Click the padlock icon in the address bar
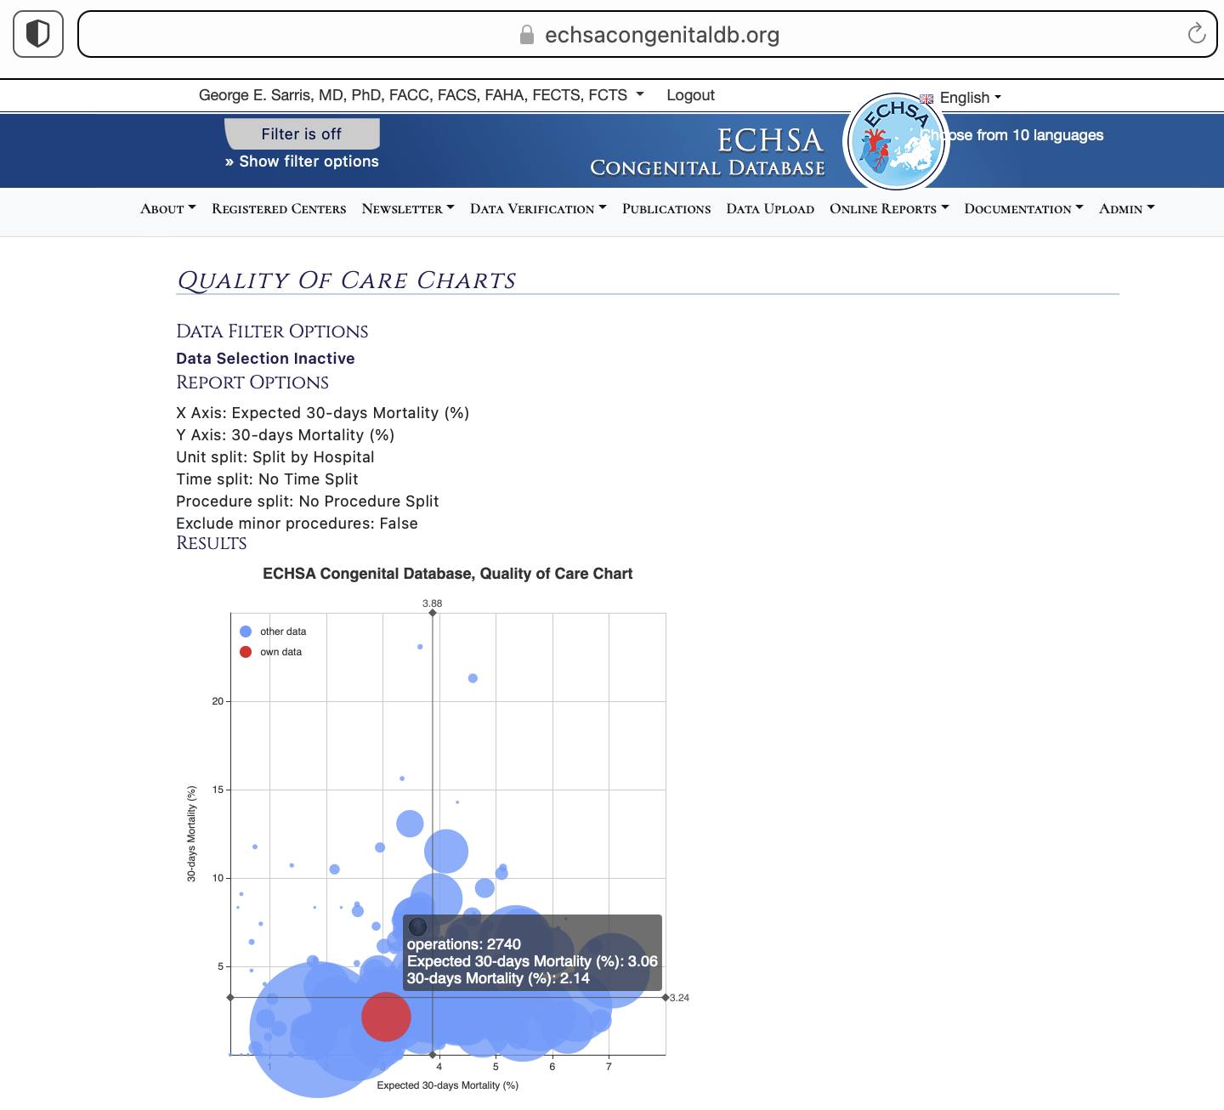 click(x=527, y=35)
